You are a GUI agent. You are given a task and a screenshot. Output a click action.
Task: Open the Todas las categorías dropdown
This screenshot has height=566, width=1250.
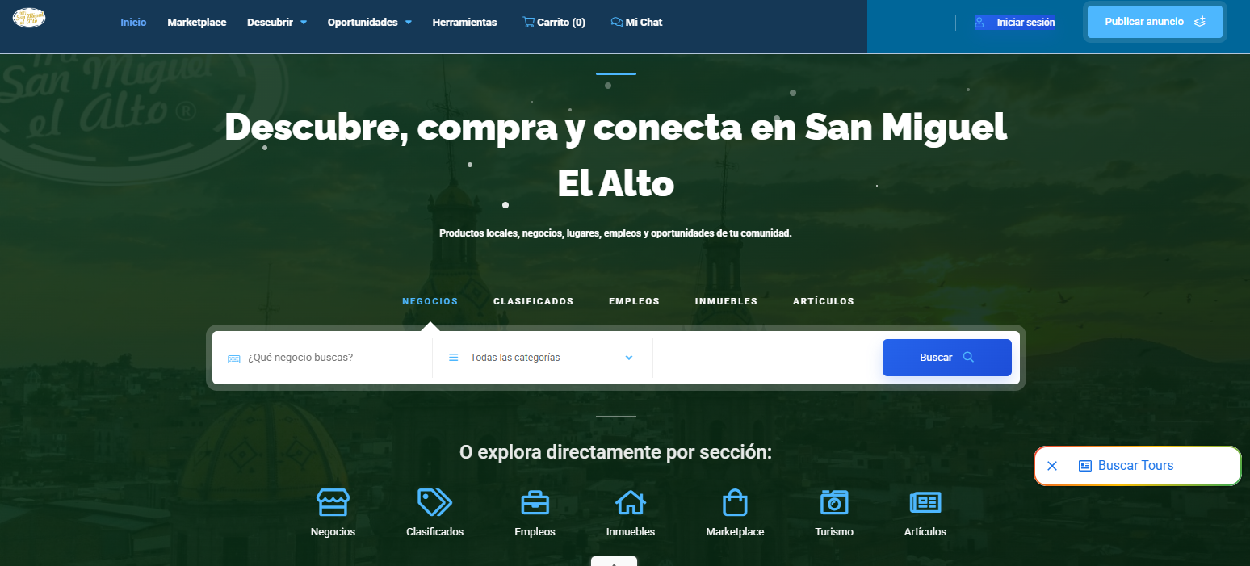coord(543,357)
